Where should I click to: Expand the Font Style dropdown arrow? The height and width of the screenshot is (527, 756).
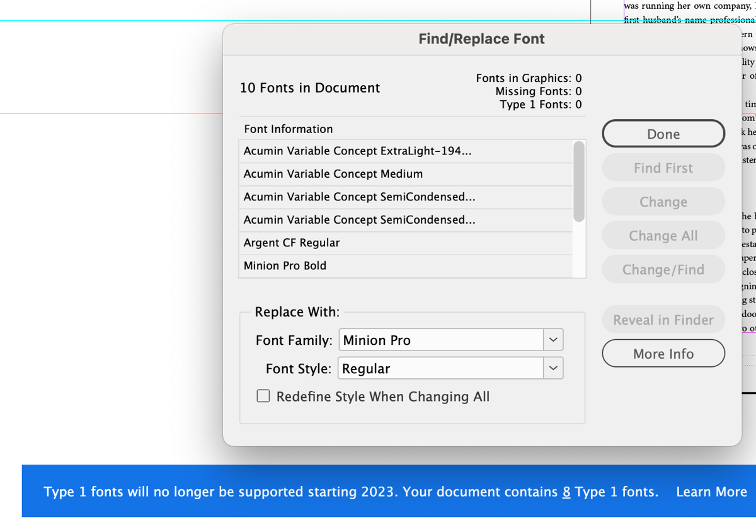pyautogui.click(x=553, y=368)
